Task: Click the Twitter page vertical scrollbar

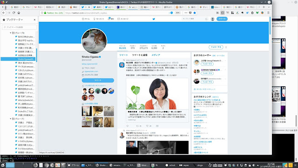Action: (x=270, y=26)
